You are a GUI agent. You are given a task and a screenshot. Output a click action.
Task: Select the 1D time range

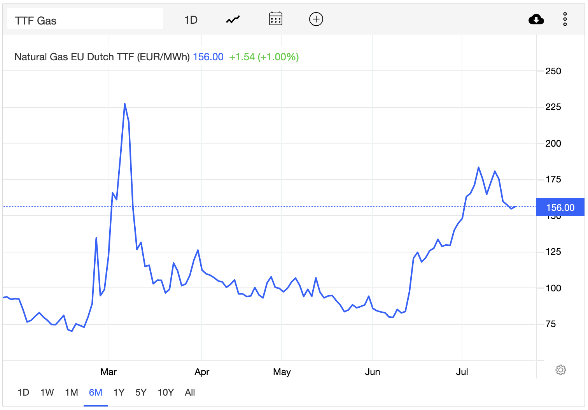[23, 392]
